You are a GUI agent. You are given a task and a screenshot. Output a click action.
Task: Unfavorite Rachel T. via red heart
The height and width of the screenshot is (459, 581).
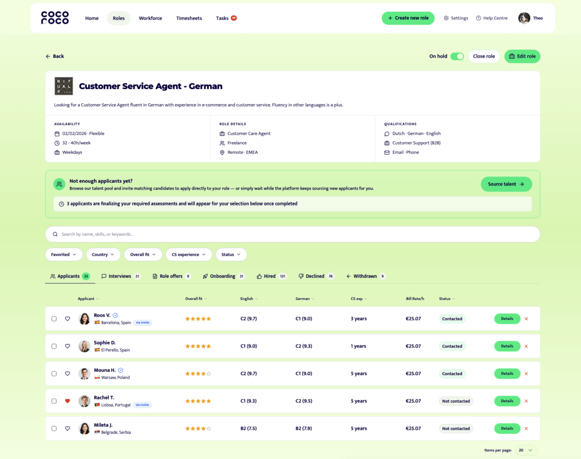pyautogui.click(x=67, y=401)
